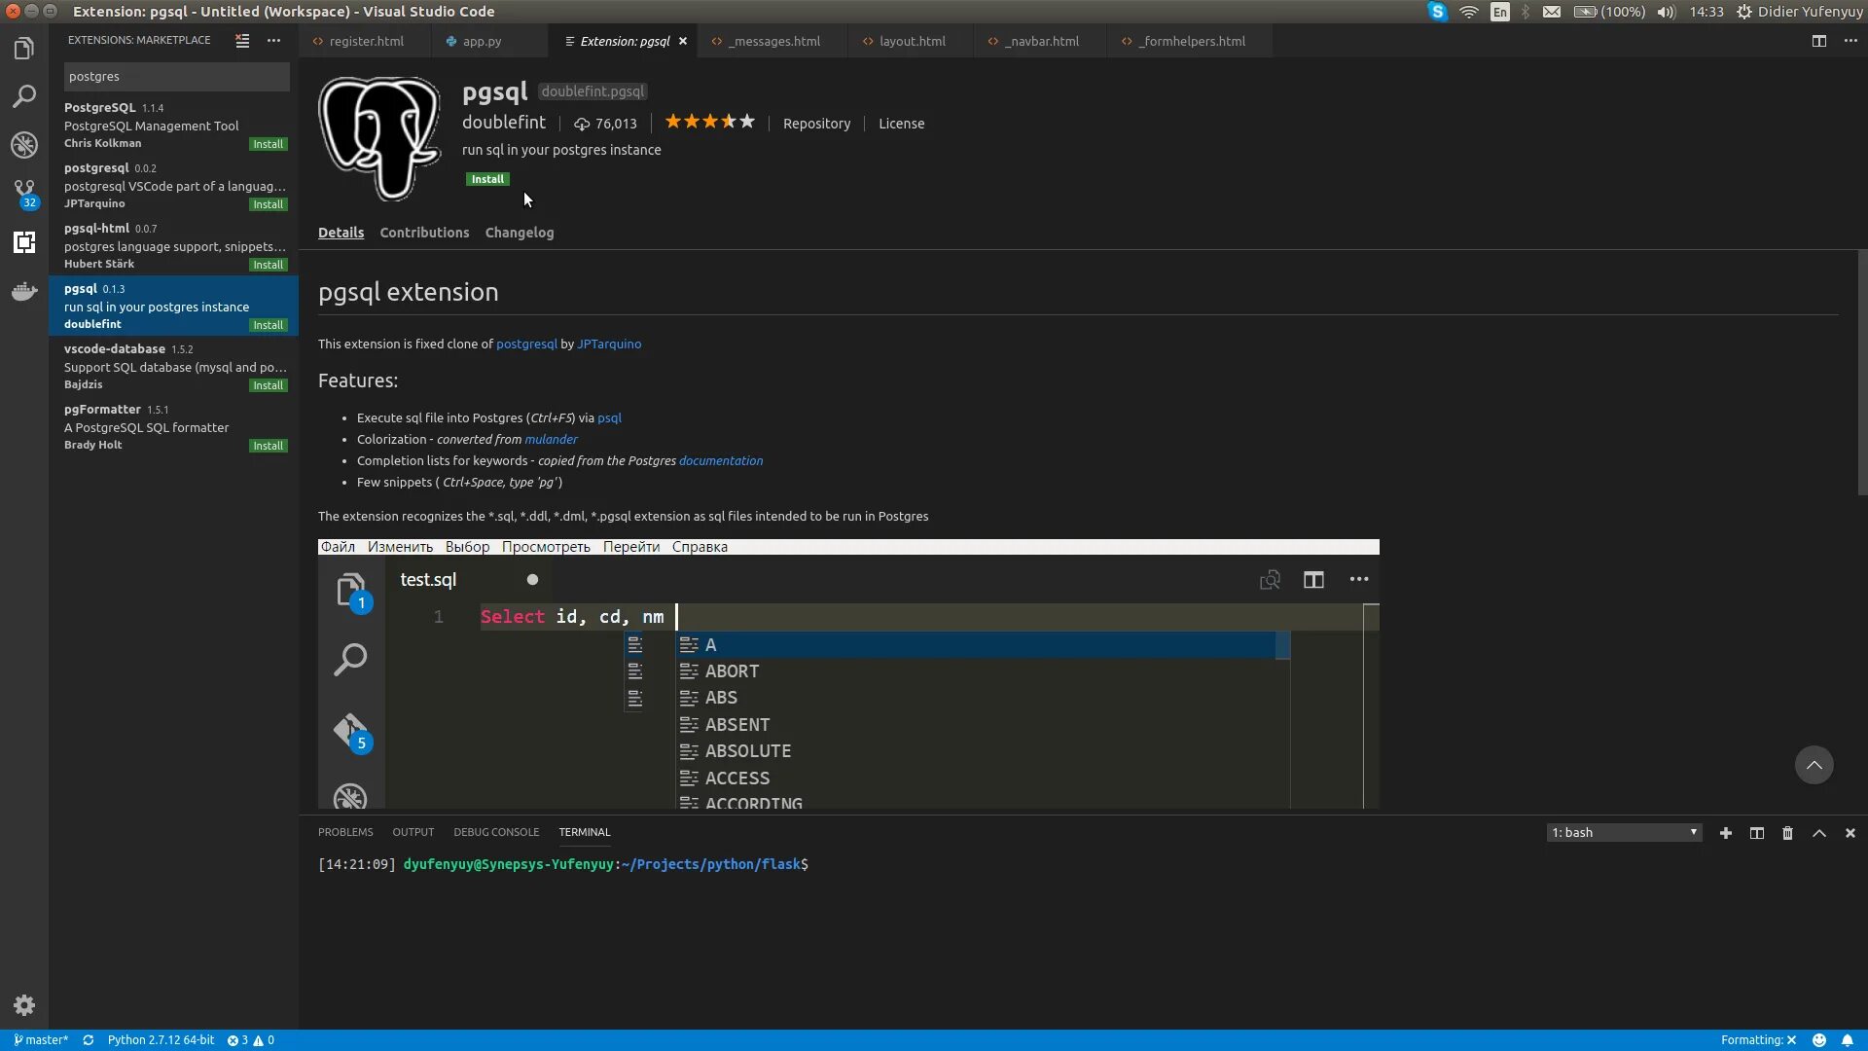Open the Debug view in activity bar
Image resolution: width=1868 pixels, height=1051 pixels.
(24, 145)
